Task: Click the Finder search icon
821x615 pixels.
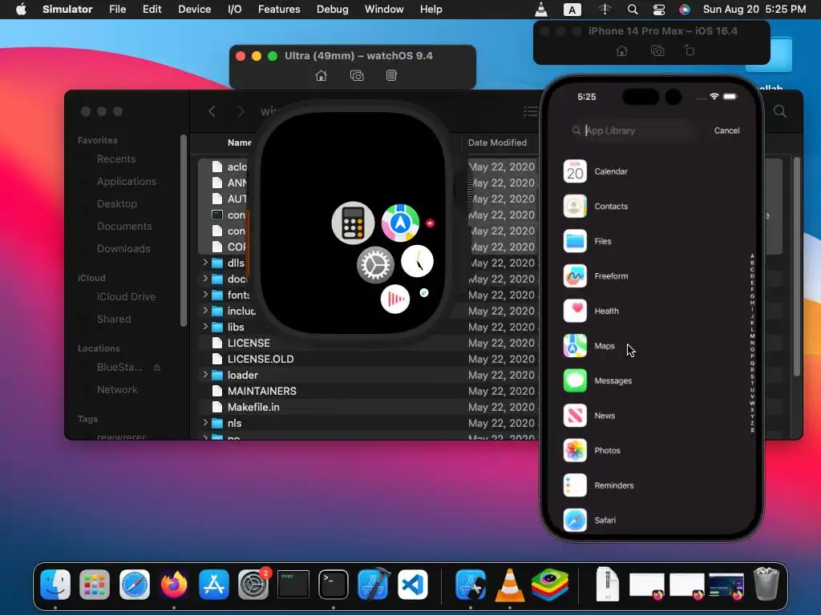Action: (x=780, y=111)
